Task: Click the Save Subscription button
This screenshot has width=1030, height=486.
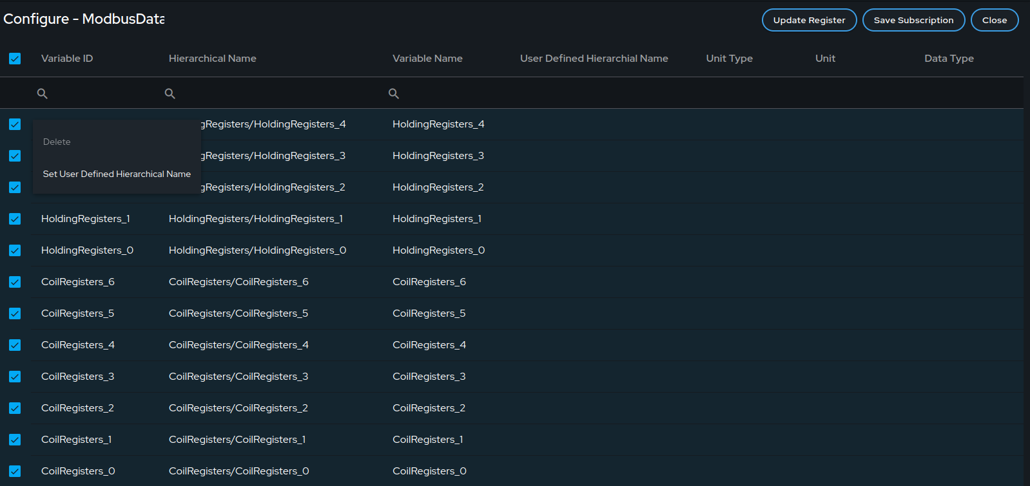Action: click(x=913, y=20)
